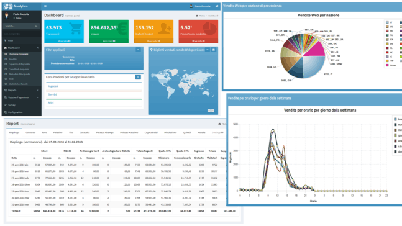Screen dimensions: 402x226
Task: Zoom in on the world map
Action: point(209,111)
